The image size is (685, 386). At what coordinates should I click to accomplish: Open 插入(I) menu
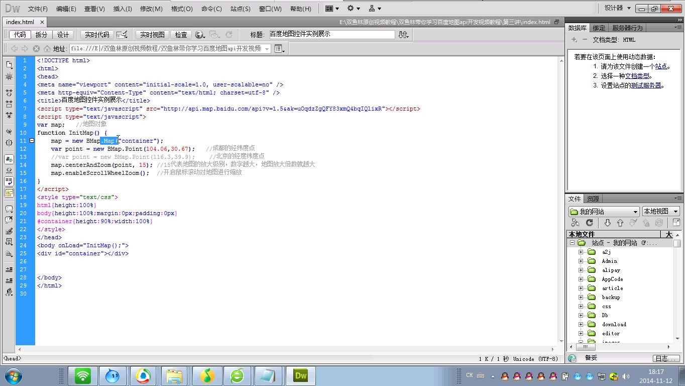click(123, 9)
